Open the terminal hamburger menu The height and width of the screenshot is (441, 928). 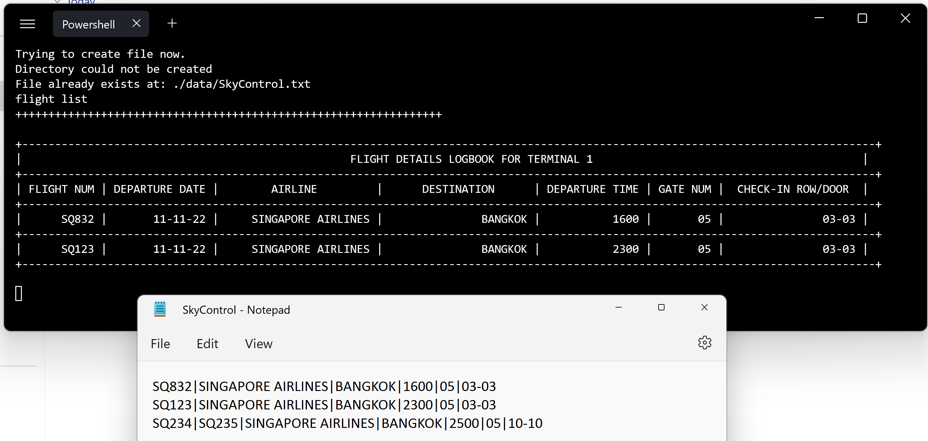pos(28,24)
